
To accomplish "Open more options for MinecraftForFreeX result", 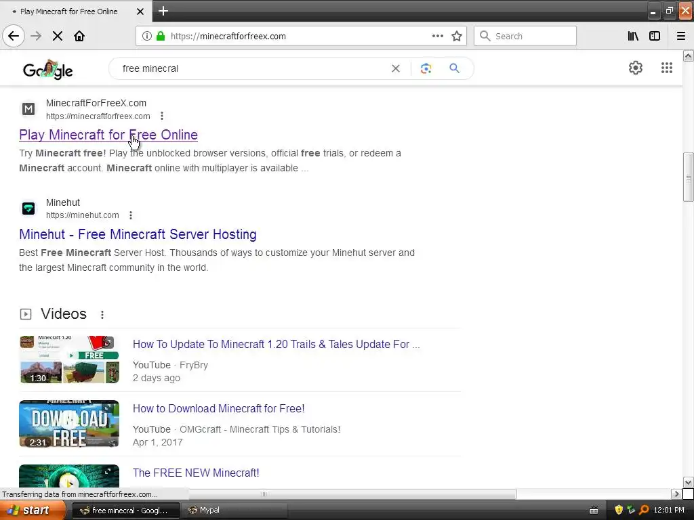I will point(162,116).
